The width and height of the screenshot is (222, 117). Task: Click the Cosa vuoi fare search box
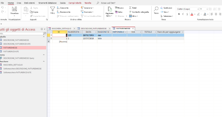pos(108,3)
